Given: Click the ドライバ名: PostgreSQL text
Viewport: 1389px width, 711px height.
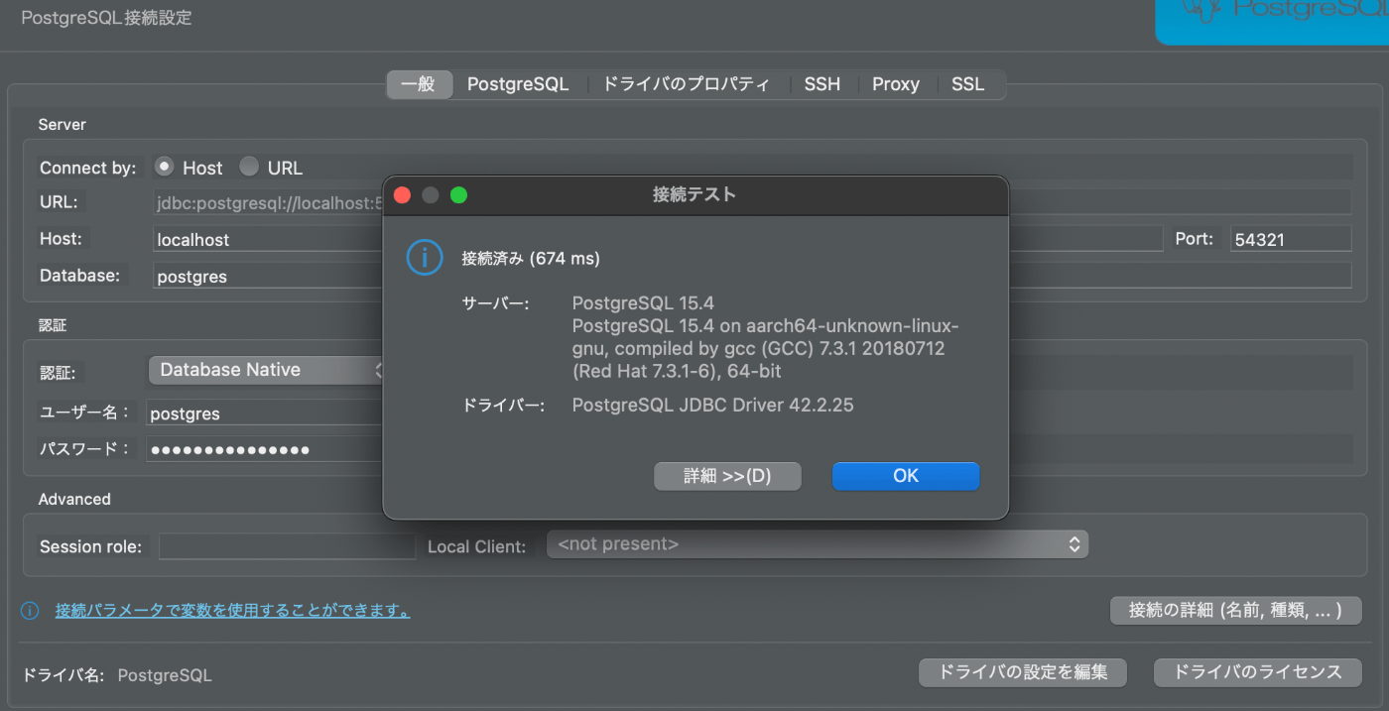Looking at the screenshot, I should tap(117, 675).
